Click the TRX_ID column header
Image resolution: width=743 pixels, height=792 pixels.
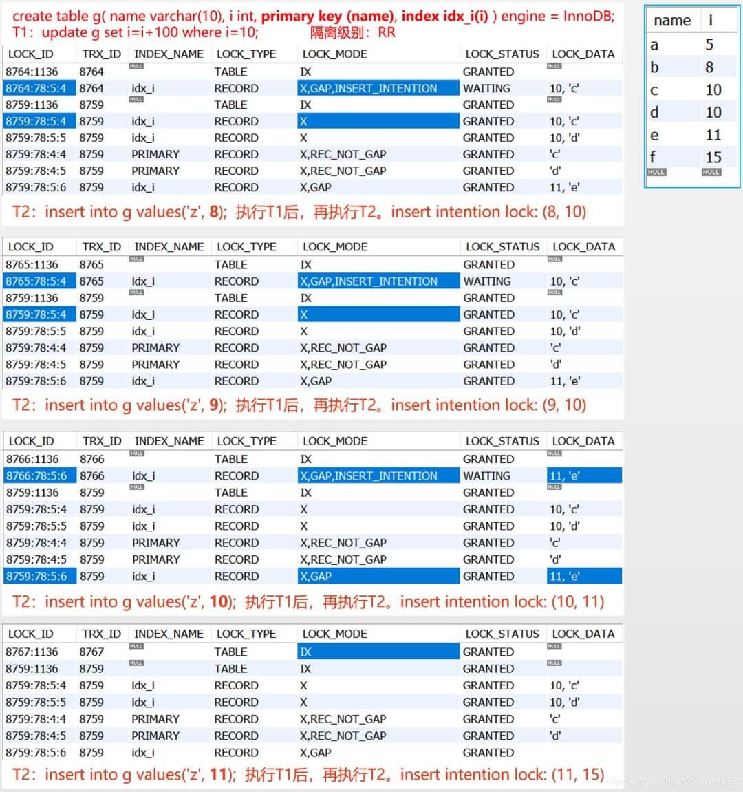pyautogui.click(x=101, y=54)
